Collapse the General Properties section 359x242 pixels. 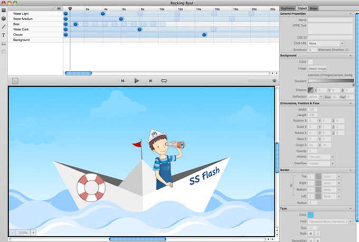coord(351,14)
